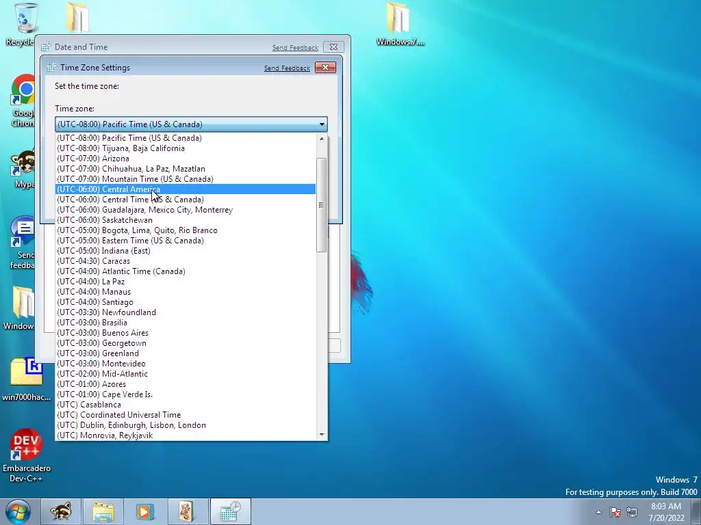Screen dimensions: 701x525
Task: Select (UTC-04:30) Caracas
Action: [186, 261]
